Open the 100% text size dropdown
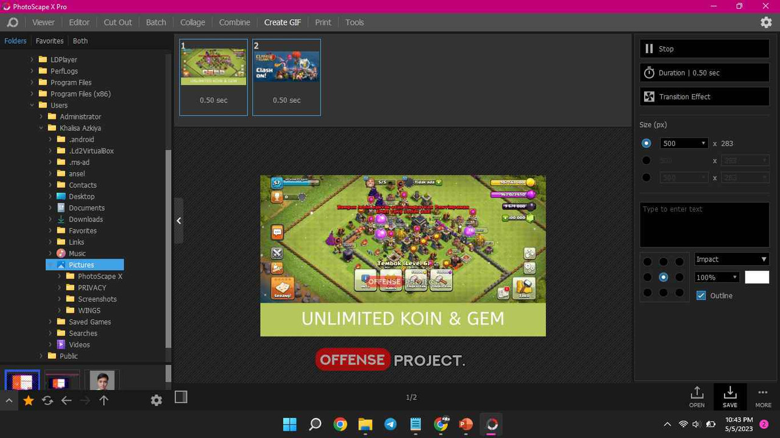This screenshot has width=780, height=438. point(717,277)
